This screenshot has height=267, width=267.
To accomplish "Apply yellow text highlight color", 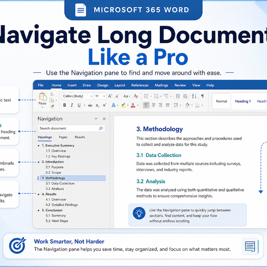I will click(123, 105).
